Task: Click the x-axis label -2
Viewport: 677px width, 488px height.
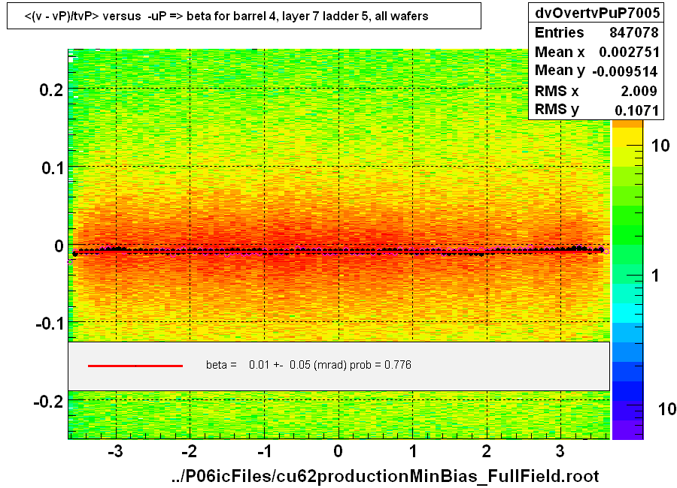Action: (x=189, y=451)
